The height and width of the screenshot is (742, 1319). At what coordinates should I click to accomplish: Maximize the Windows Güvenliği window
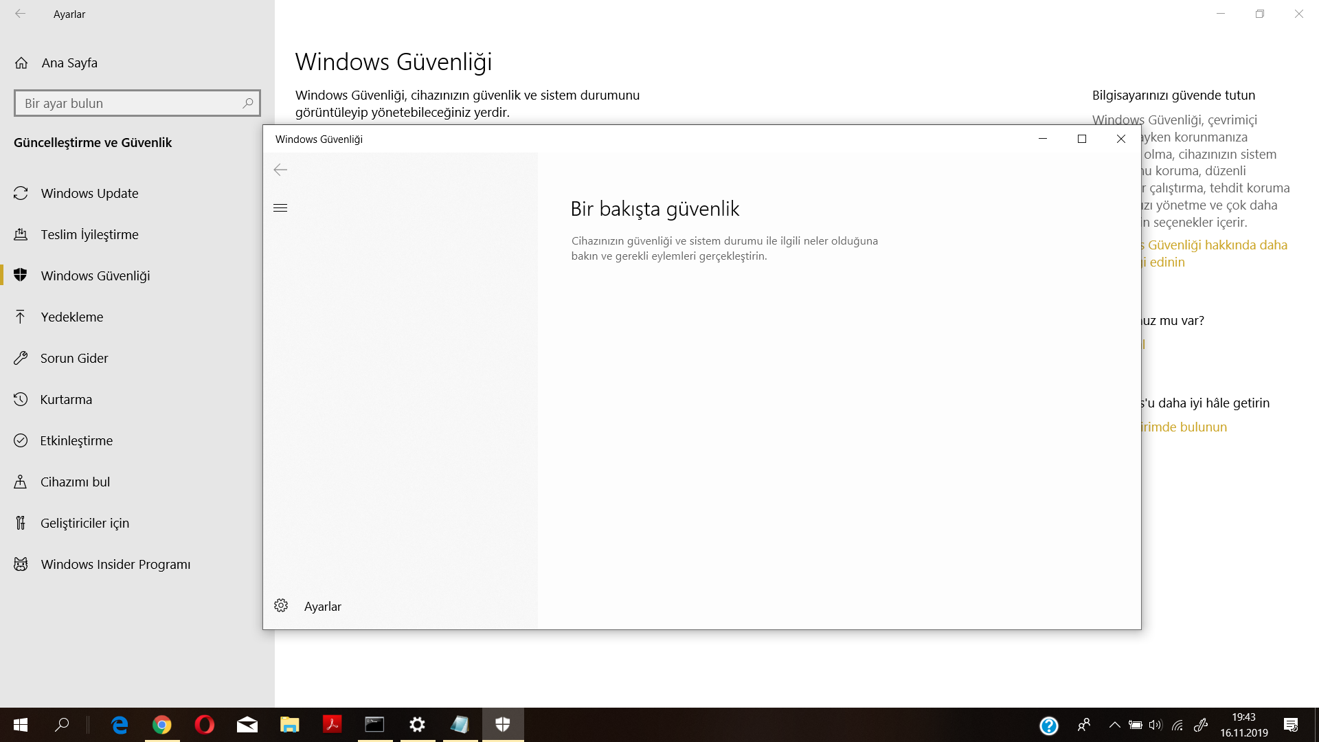pyautogui.click(x=1082, y=139)
